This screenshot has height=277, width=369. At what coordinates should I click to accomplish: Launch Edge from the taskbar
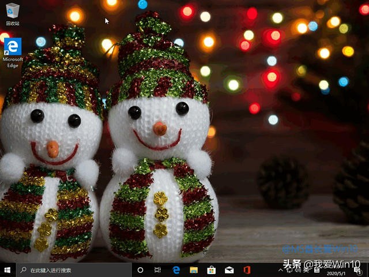click(x=176, y=270)
